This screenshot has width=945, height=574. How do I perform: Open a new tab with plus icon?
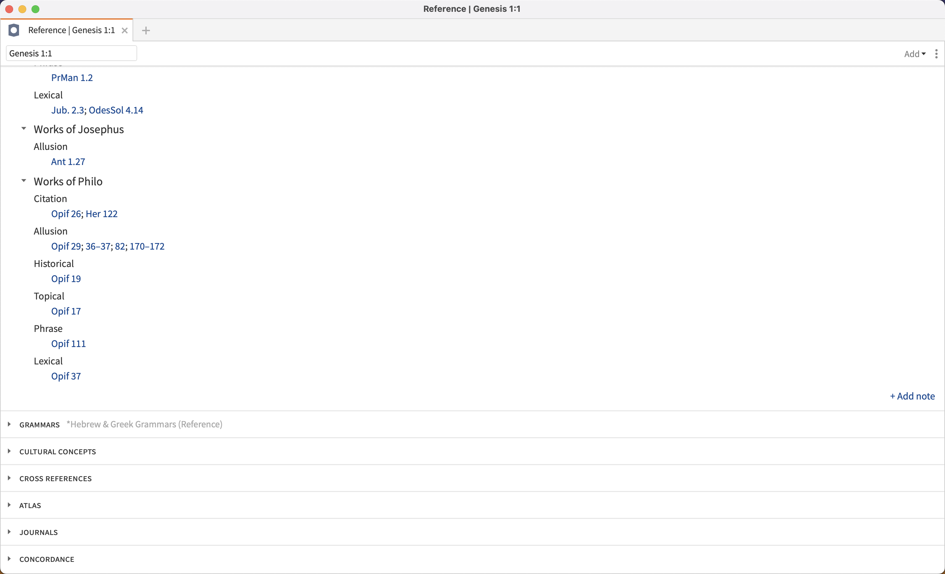point(146,31)
